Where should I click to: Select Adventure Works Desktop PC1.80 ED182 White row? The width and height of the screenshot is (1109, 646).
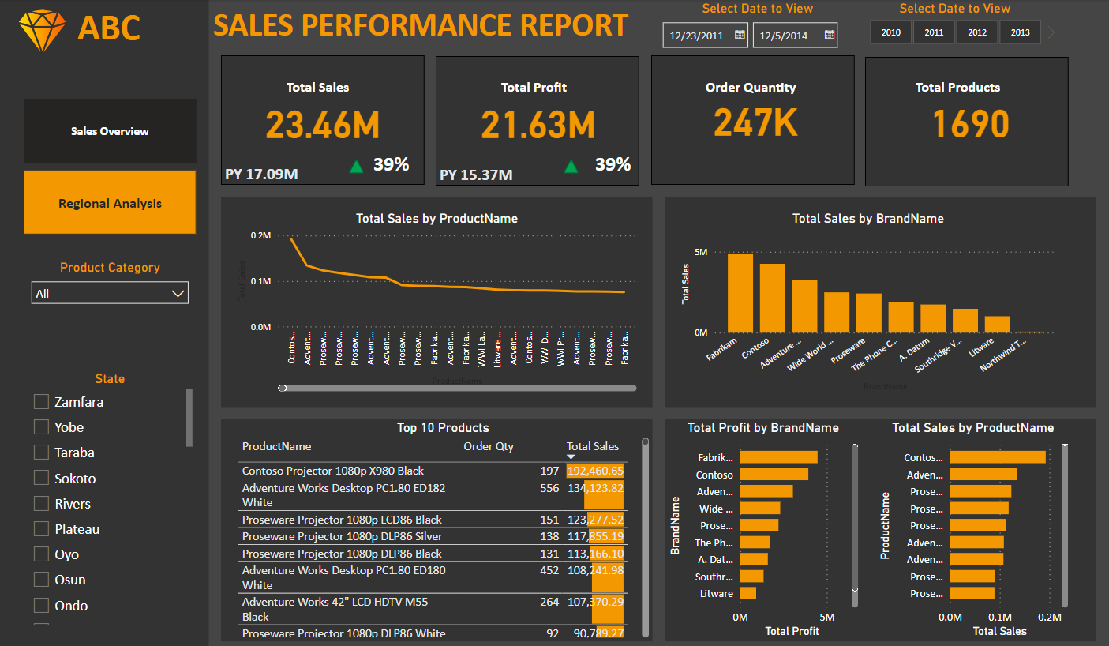(433, 495)
